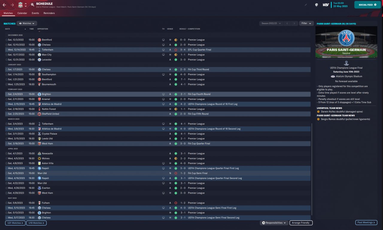Image resolution: width=383 pixels, height=230 pixels.
Task: Go back with the left arrow
Action: 4,5
